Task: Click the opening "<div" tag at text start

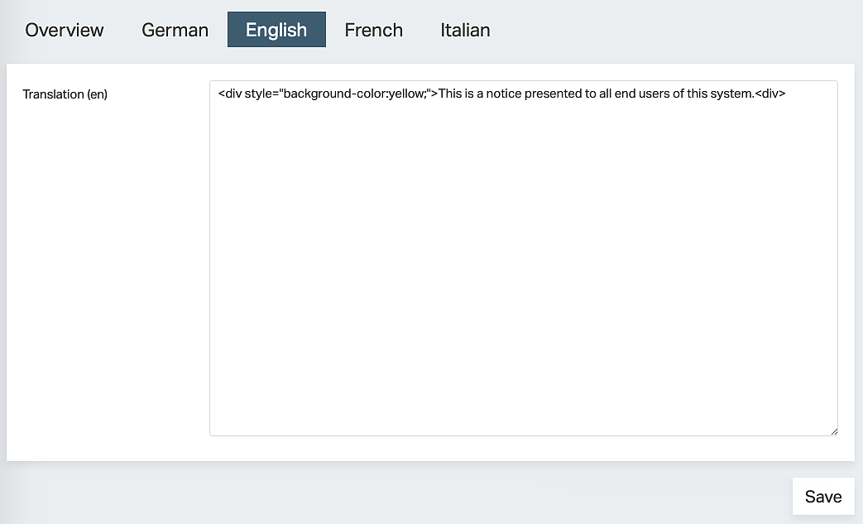Action: coord(230,94)
